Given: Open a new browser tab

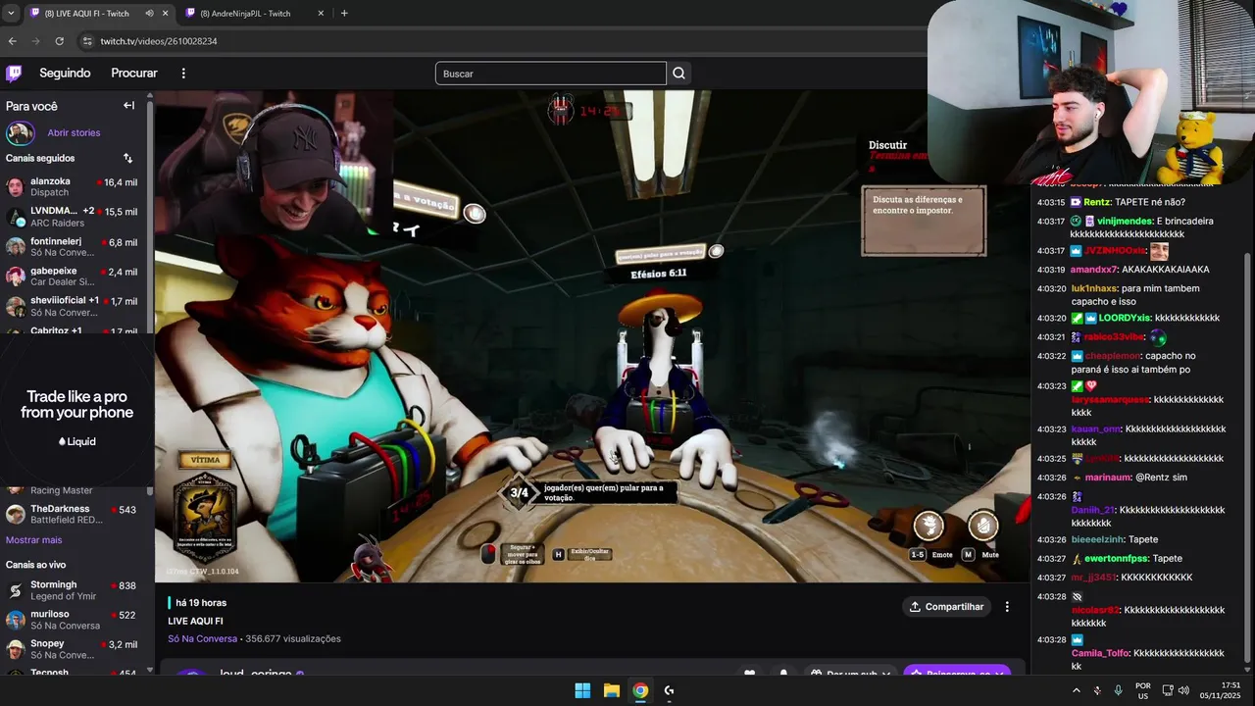Looking at the screenshot, I should pyautogui.click(x=344, y=14).
